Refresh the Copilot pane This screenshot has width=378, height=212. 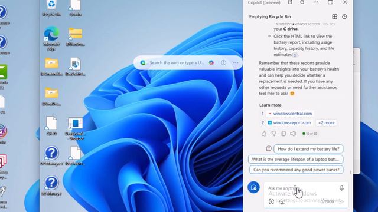click(302, 2)
